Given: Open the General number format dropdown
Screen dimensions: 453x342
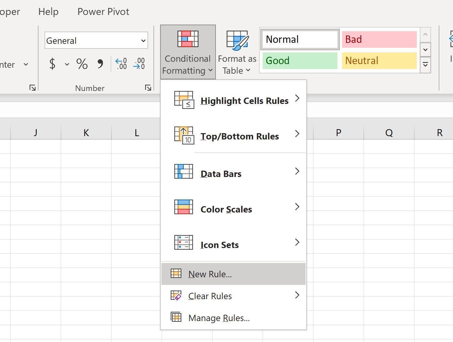Looking at the screenshot, I should (143, 41).
